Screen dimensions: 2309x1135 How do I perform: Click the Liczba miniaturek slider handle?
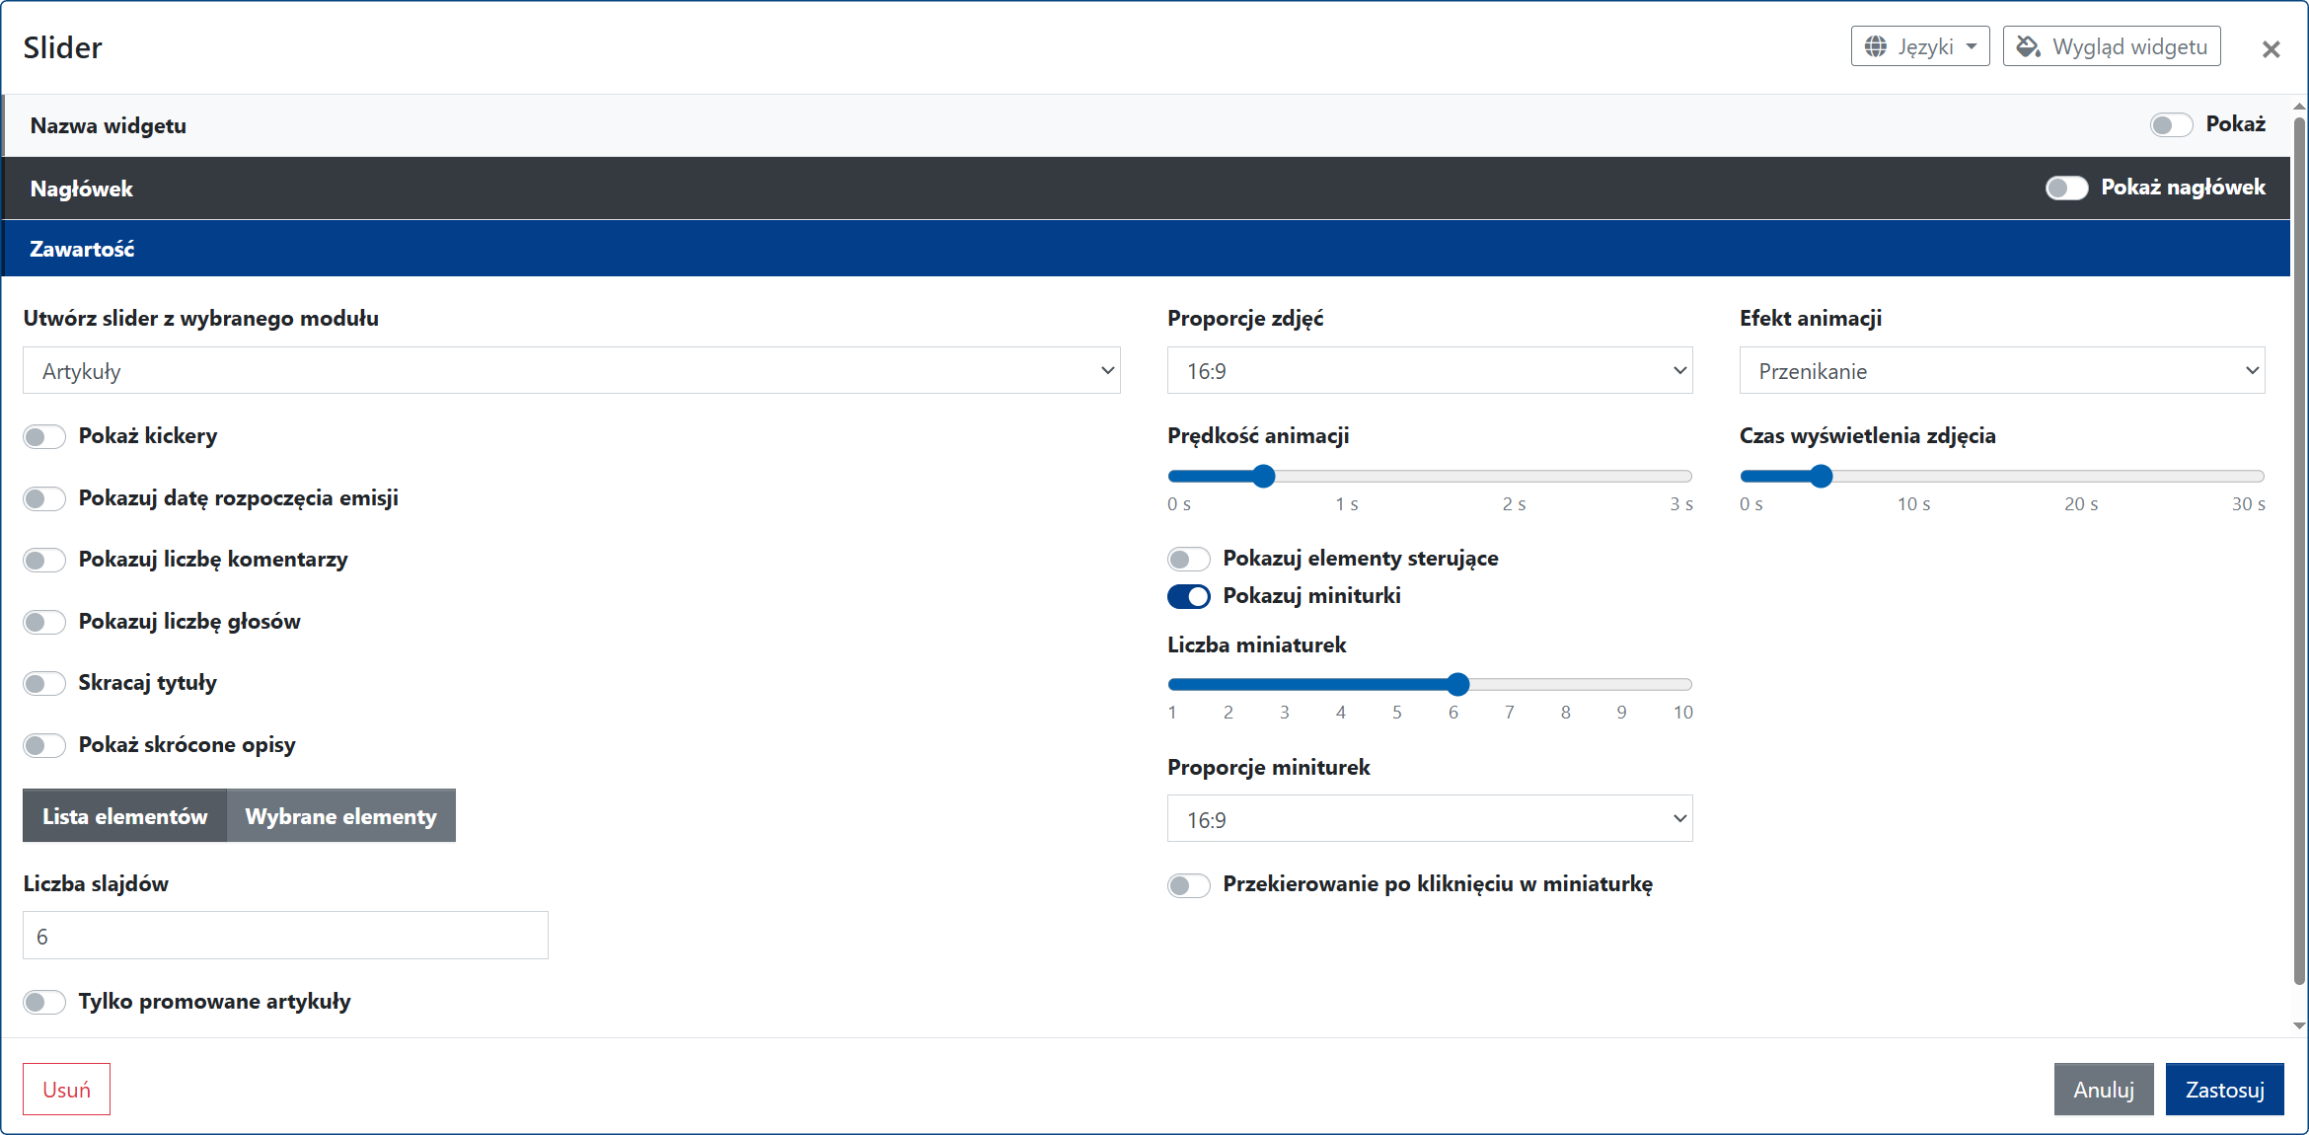[x=1457, y=684]
